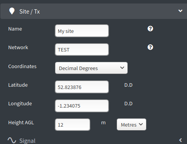Click the Height AGL input box

click(x=73, y=125)
